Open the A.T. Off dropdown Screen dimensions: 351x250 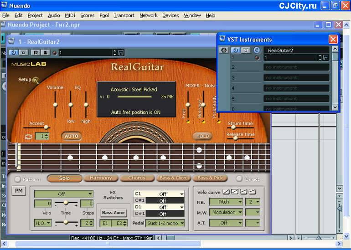226,223
